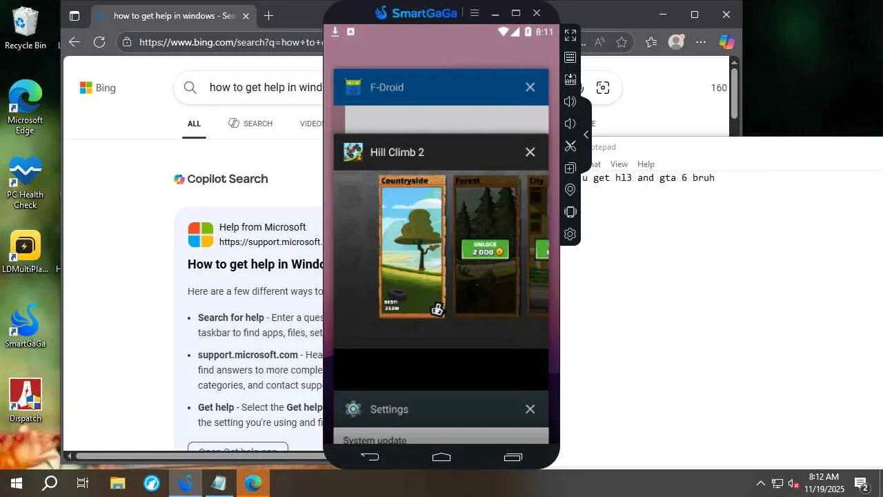Select SmartGaGa desktop shortcut
Screen dimensions: 883x497
[x=26, y=326]
